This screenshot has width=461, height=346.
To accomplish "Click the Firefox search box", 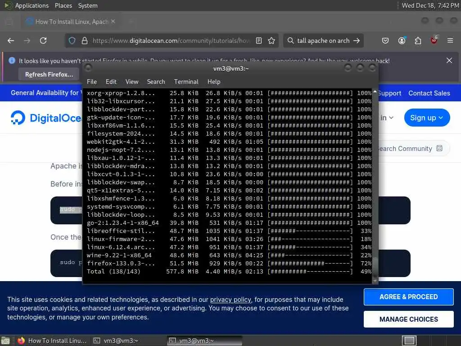I will 323,41.
